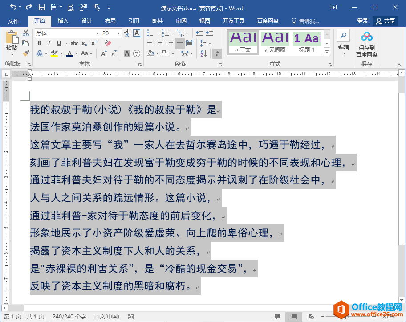
Task: Toggle Italic formatting
Action: [49, 43]
